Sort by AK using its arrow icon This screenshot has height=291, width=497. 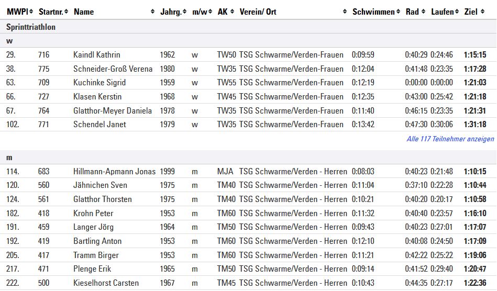(x=232, y=12)
